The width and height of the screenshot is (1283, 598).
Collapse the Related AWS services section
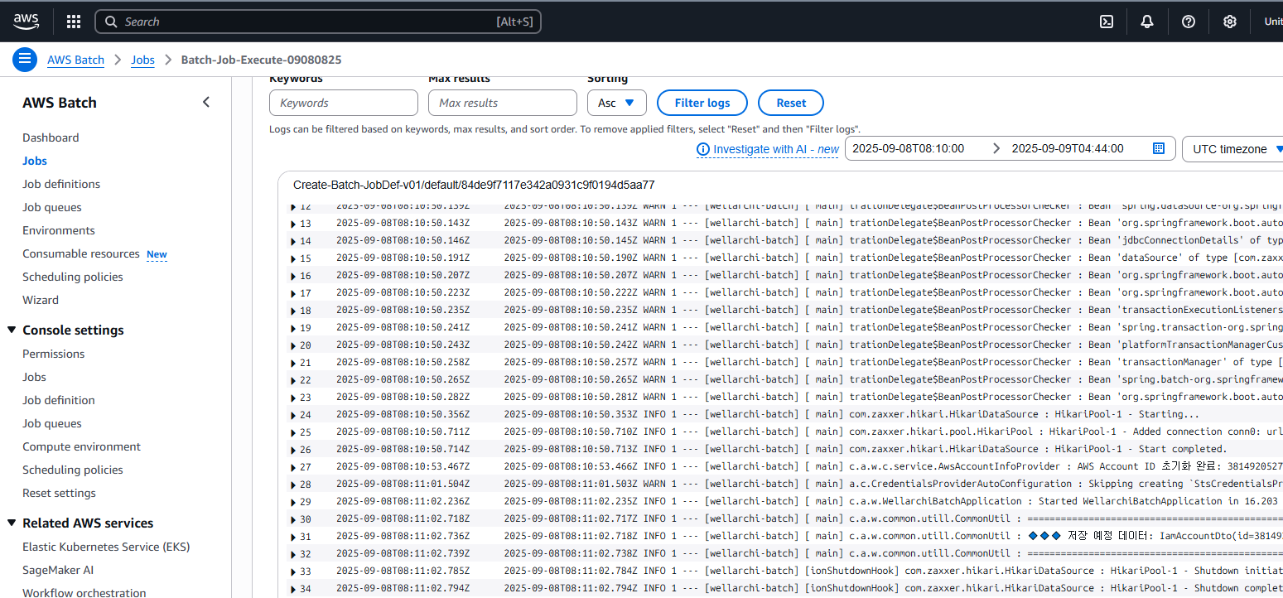[12, 523]
